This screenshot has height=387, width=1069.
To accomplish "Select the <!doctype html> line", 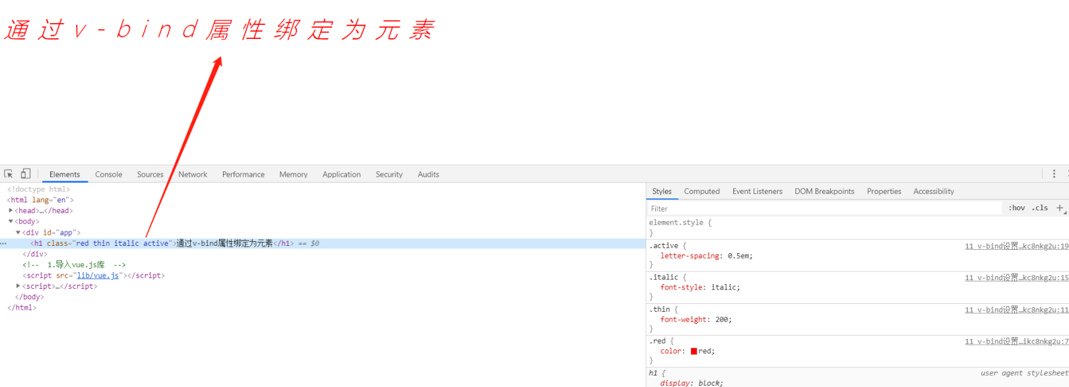I will pyautogui.click(x=38, y=189).
